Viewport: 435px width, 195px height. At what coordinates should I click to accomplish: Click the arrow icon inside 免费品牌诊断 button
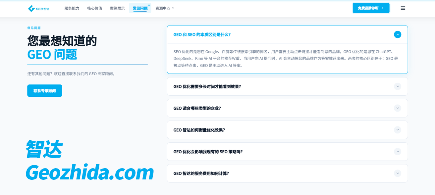[x=382, y=8]
